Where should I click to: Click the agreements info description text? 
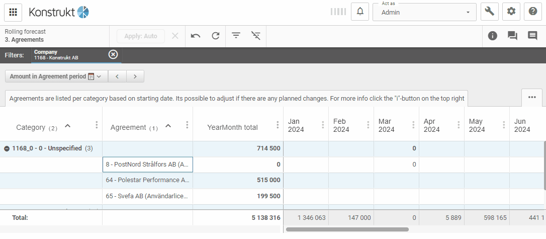point(237,99)
